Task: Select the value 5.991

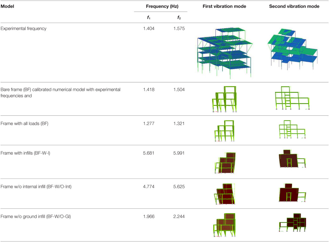Action: [179, 153]
